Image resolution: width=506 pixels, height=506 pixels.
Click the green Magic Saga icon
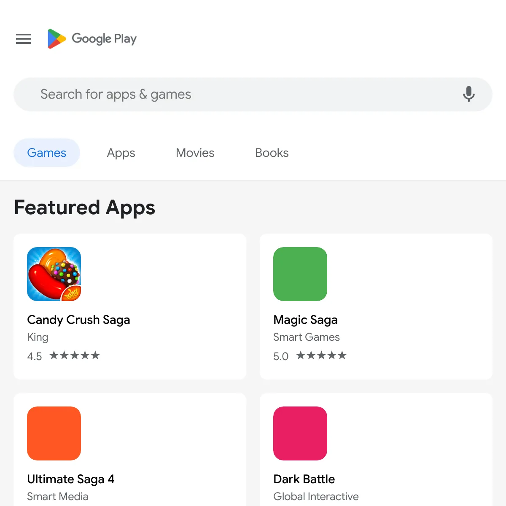click(300, 274)
